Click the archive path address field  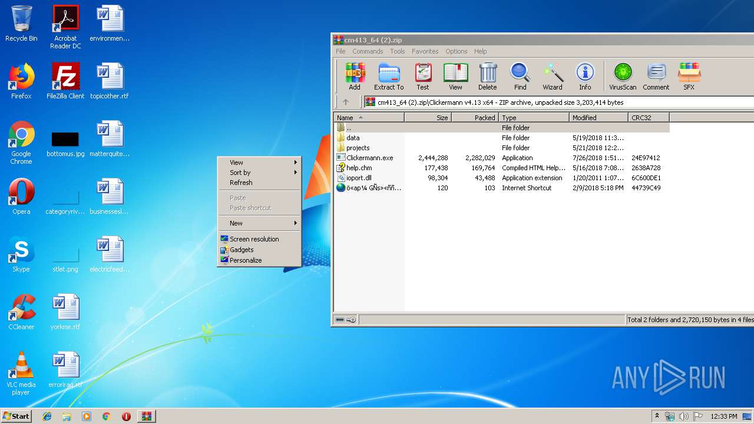(x=558, y=102)
